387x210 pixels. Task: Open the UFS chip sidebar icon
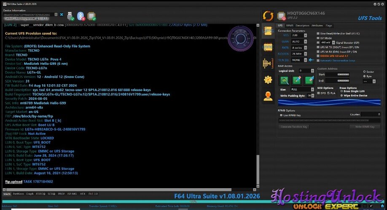point(268,31)
